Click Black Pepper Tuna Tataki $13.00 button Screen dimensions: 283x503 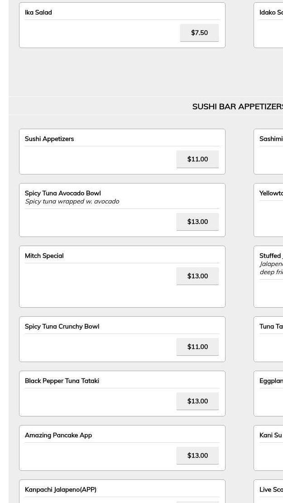197,401
